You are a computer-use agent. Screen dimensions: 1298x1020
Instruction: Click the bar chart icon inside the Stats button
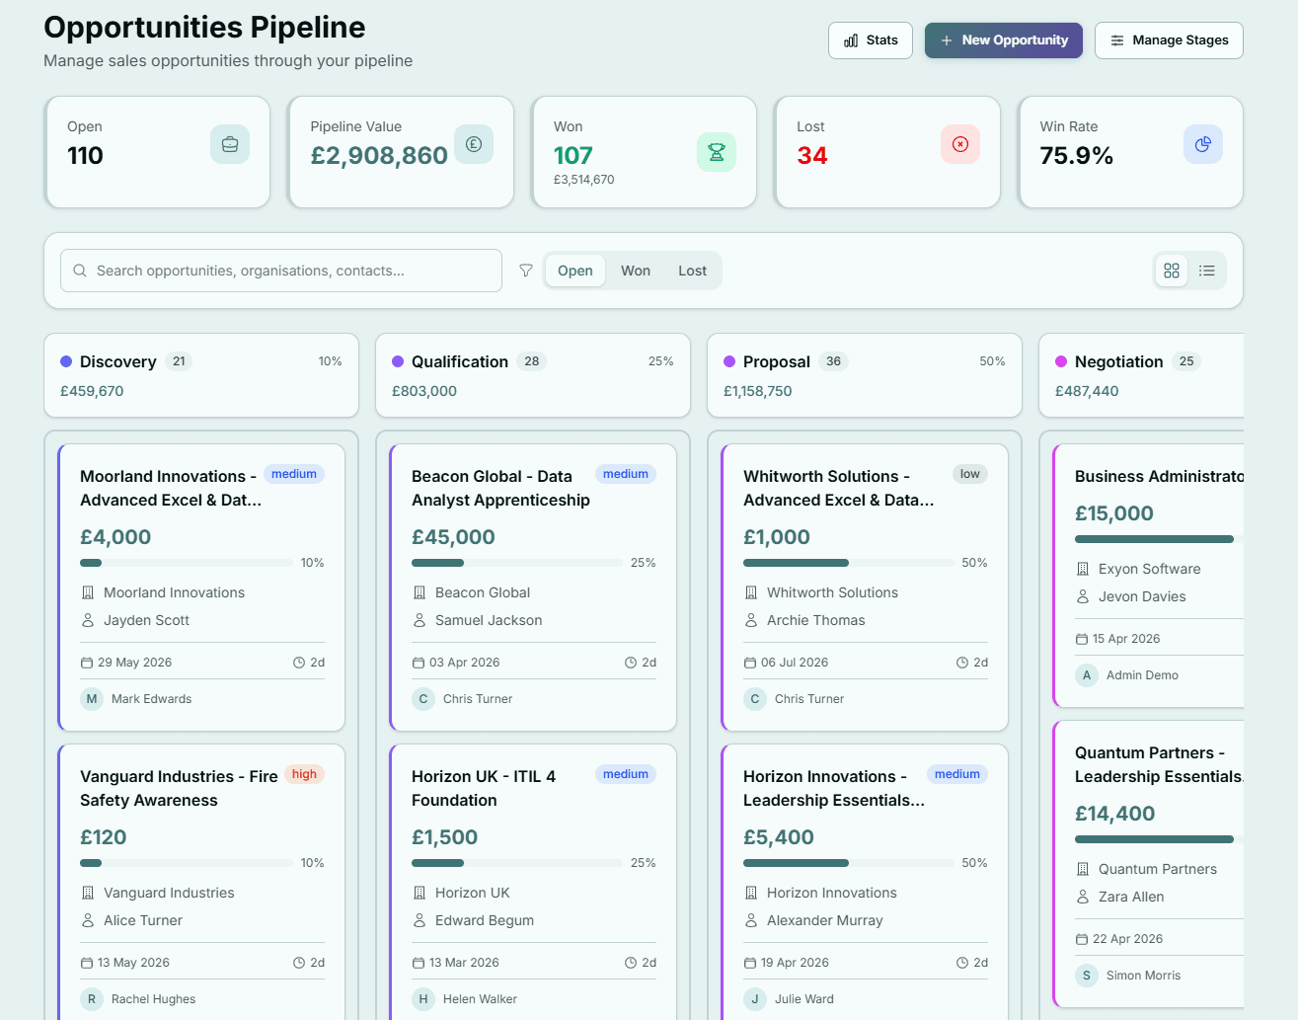coord(850,40)
